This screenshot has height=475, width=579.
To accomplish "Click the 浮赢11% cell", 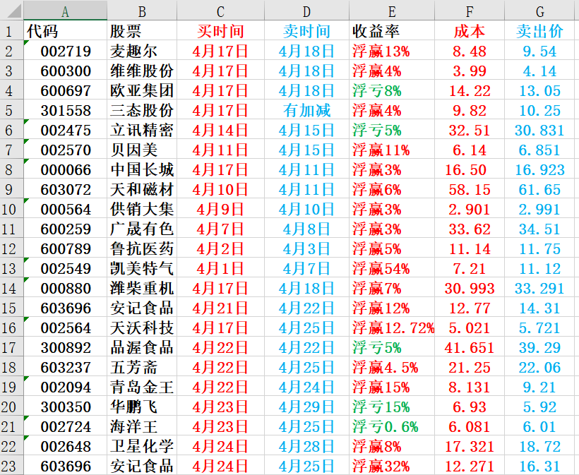I will pyautogui.click(x=392, y=149).
